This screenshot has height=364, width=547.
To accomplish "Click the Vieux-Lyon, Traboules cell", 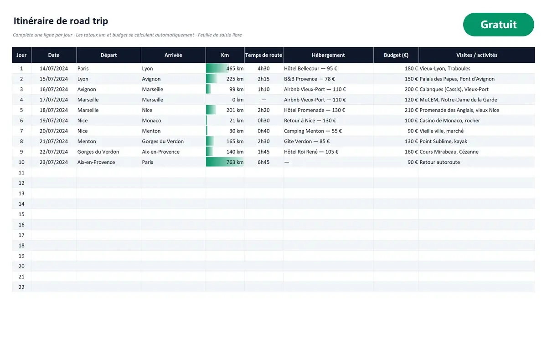I will click(477, 69).
